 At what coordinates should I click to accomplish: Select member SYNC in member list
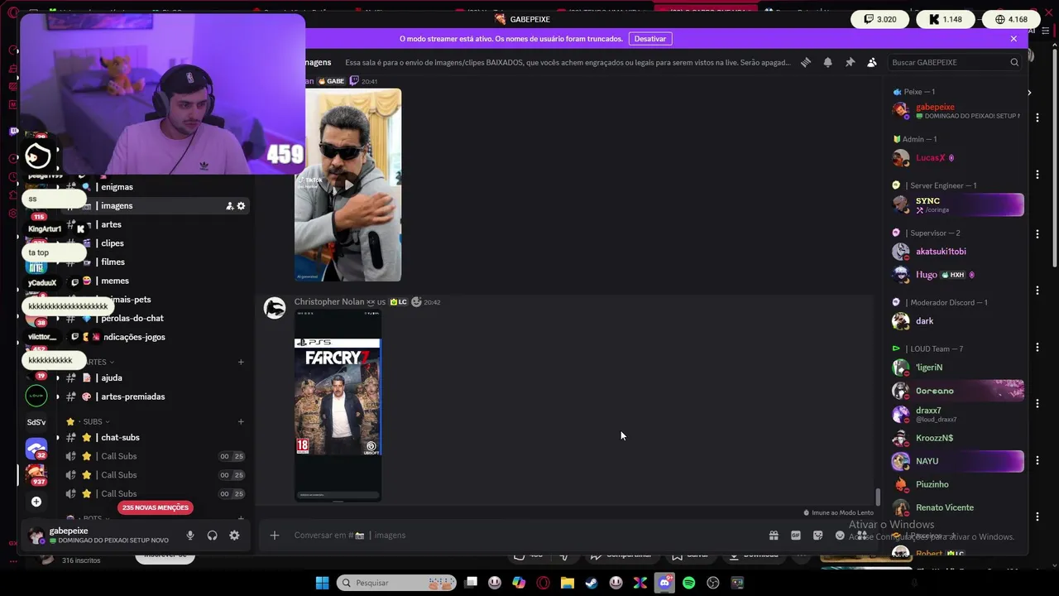pyautogui.click(x=956, y=204)
